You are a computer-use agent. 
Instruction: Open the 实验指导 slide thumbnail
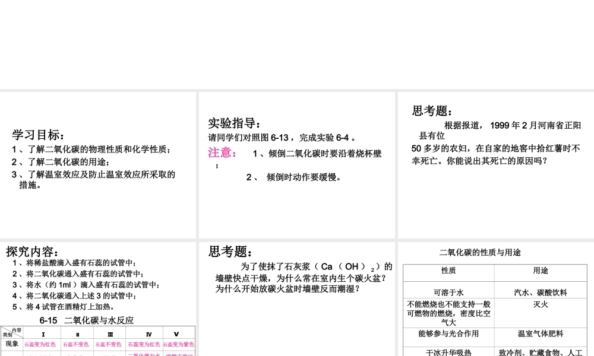coord(296,165)
